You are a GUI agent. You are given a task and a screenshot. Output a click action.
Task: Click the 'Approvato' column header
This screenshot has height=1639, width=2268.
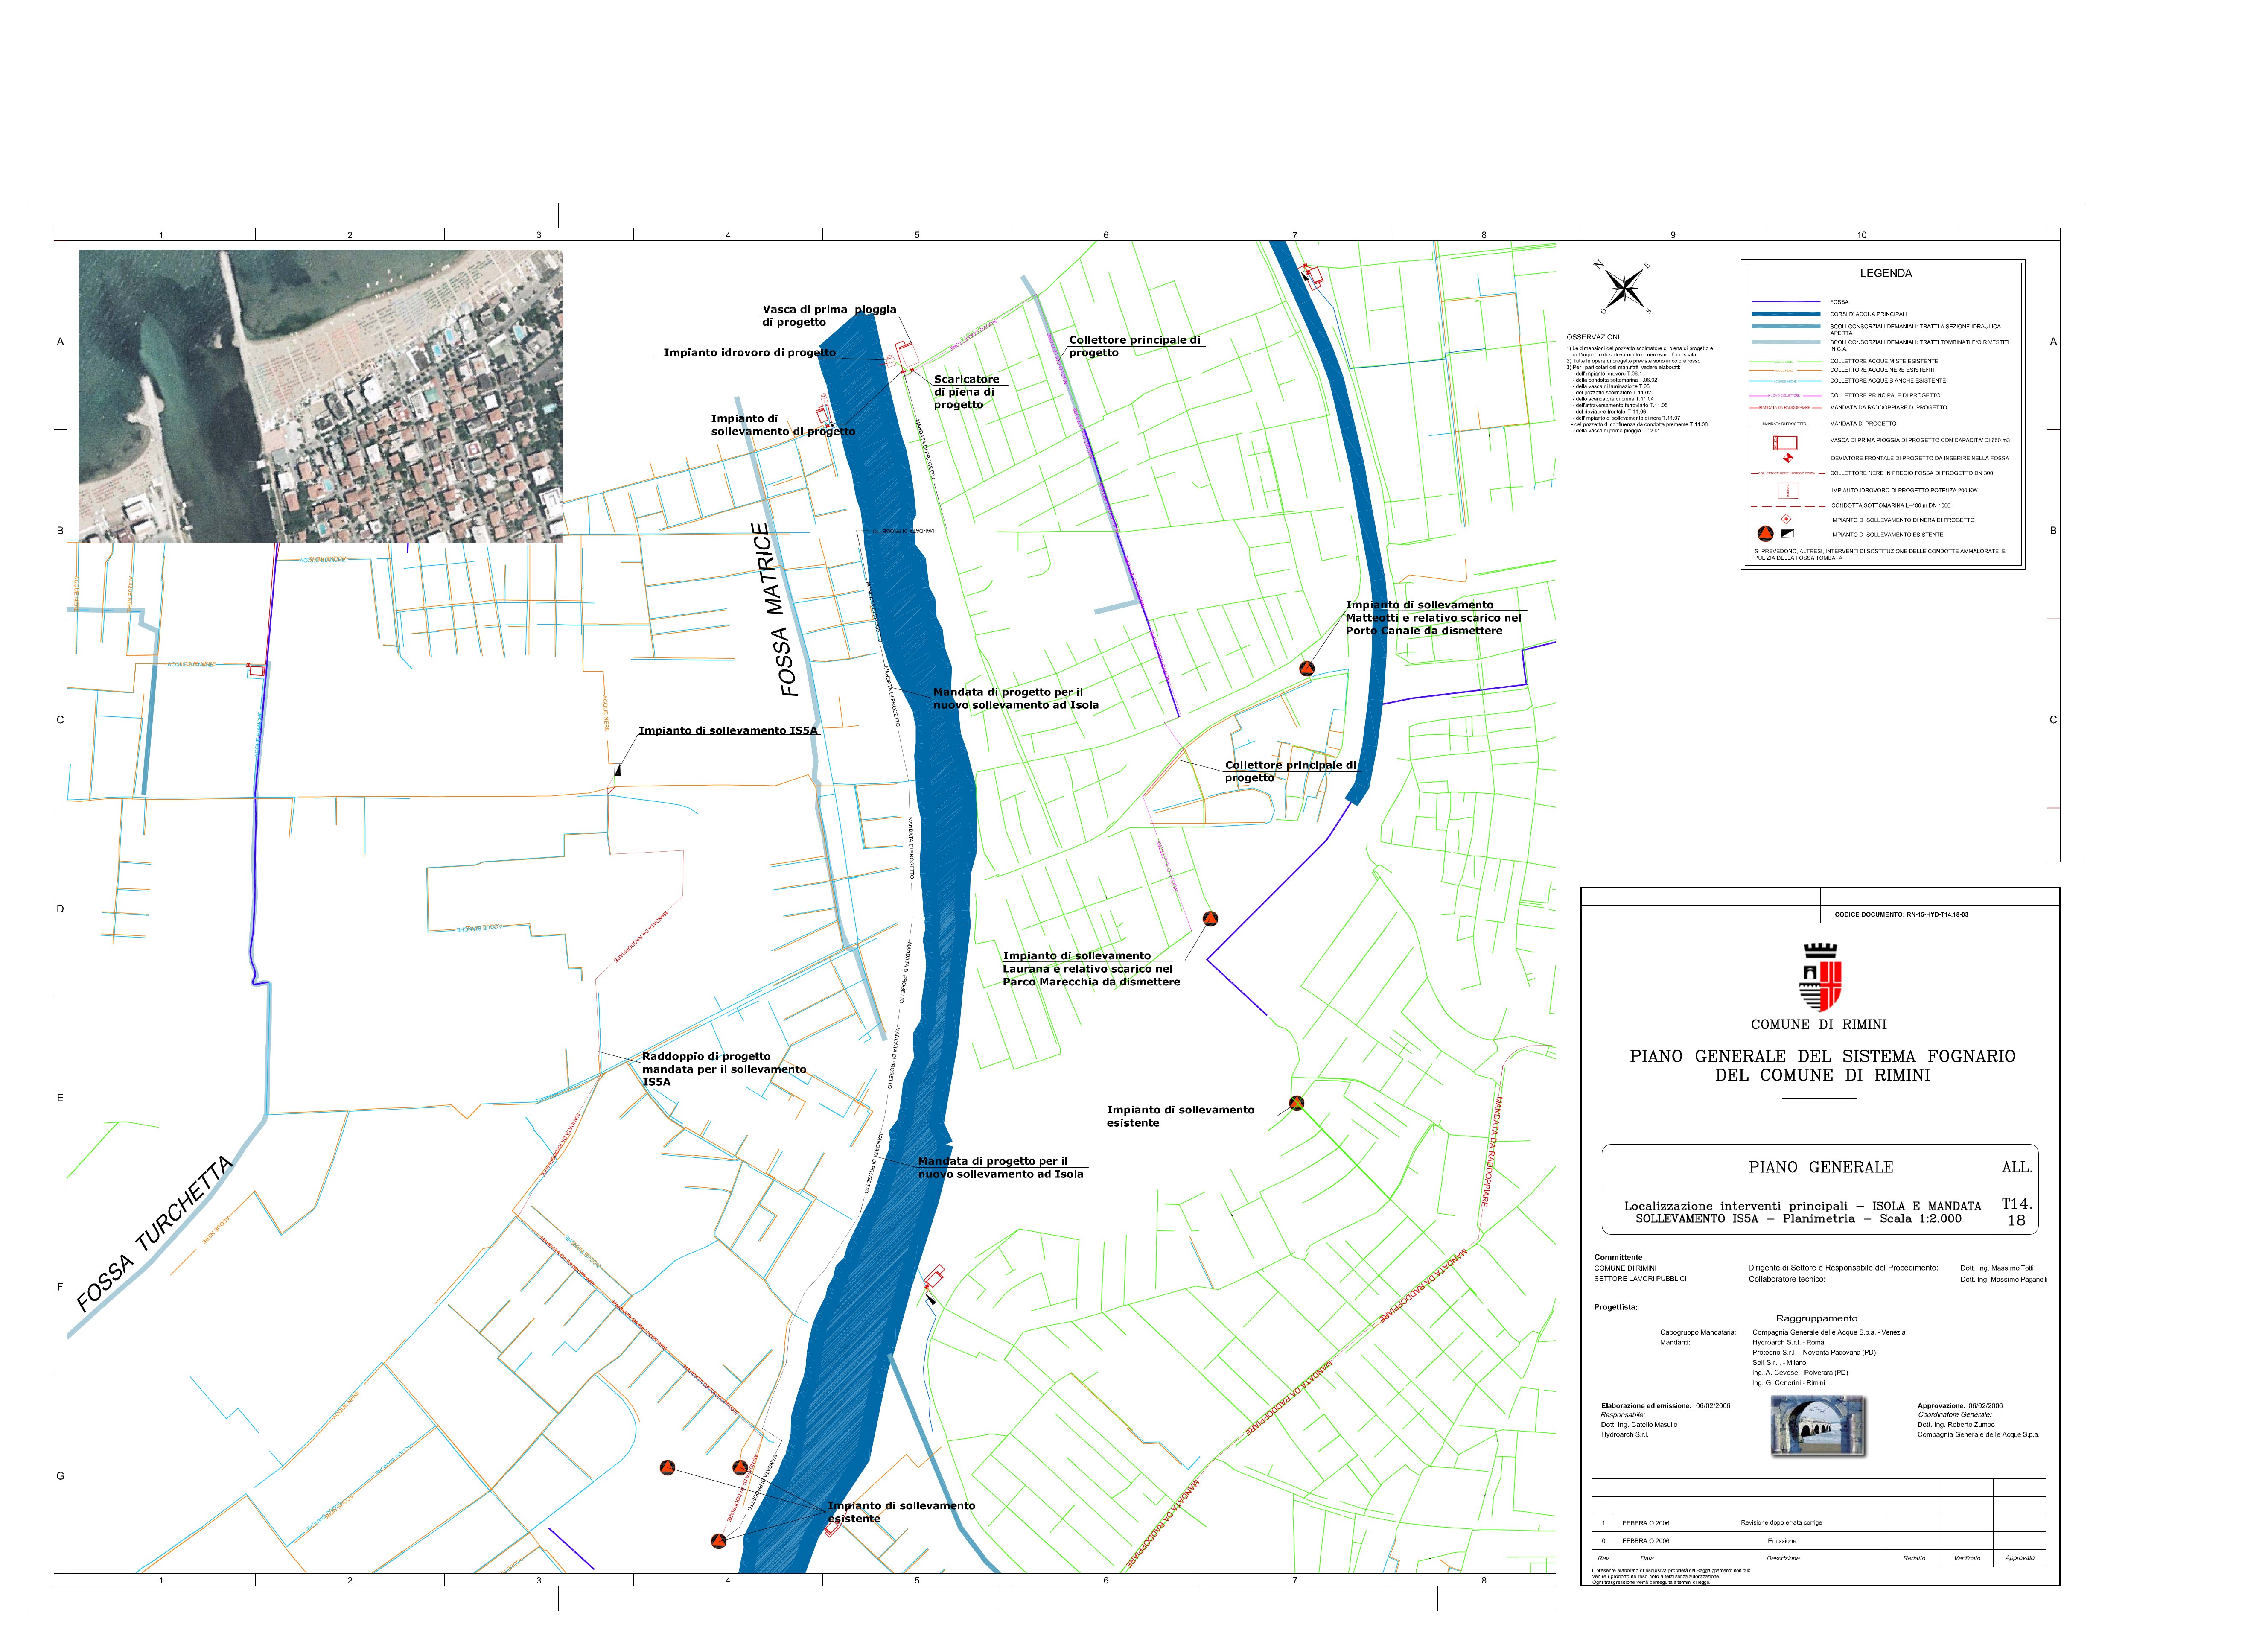[2020, 1558]
